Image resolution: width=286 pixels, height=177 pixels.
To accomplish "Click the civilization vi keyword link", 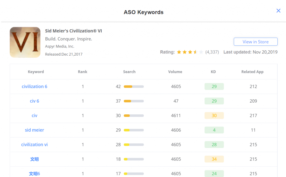I will pyautogui.click(x=34, y=145).
